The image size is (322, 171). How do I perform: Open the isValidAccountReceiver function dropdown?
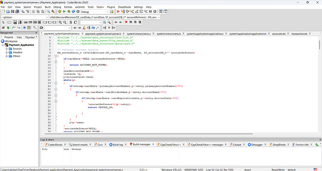[x=158, y=17]
